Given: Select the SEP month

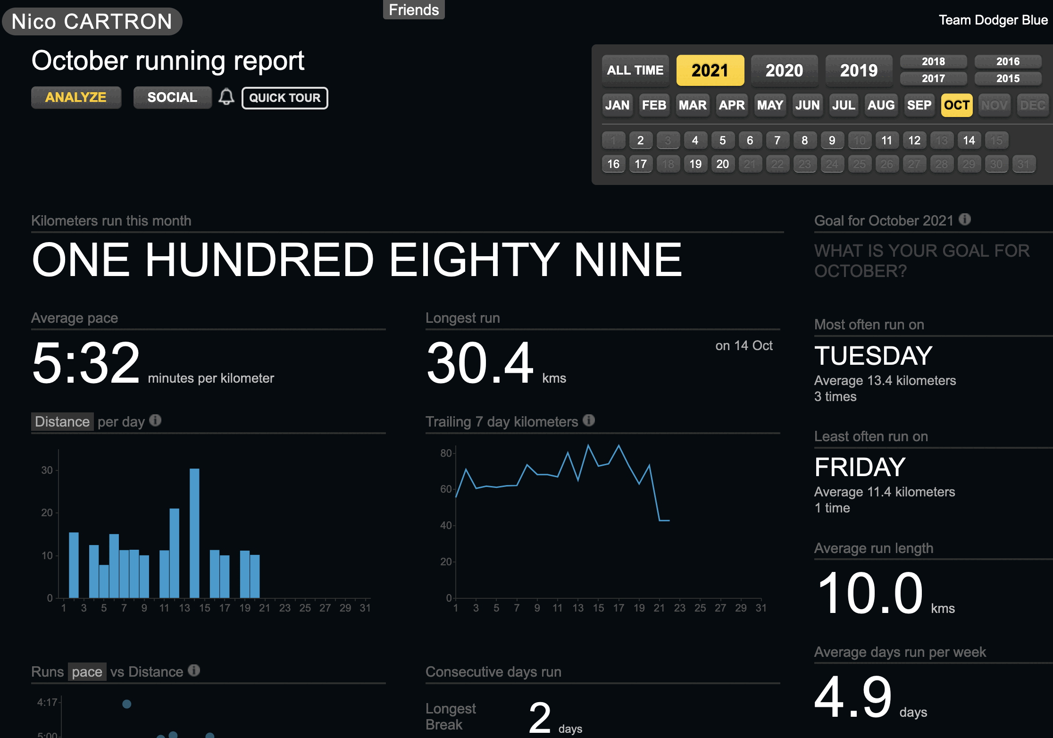Looking at the screenshot, I should point(919,105).
